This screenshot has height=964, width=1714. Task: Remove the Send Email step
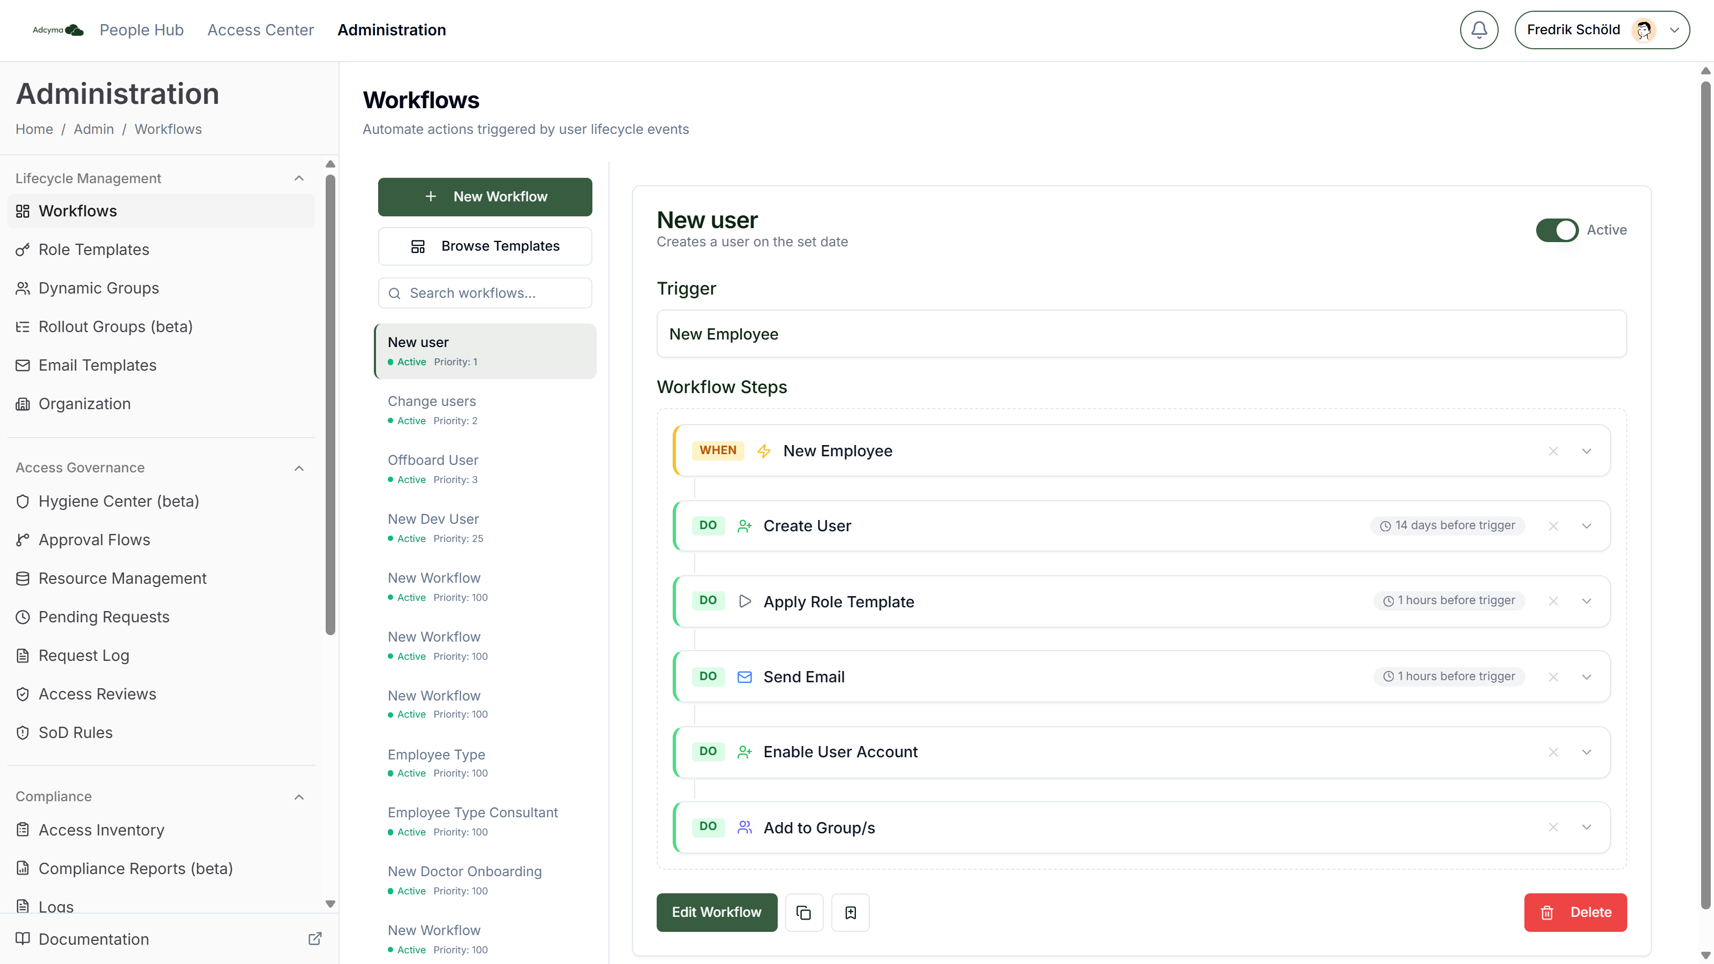point(1553,676)
